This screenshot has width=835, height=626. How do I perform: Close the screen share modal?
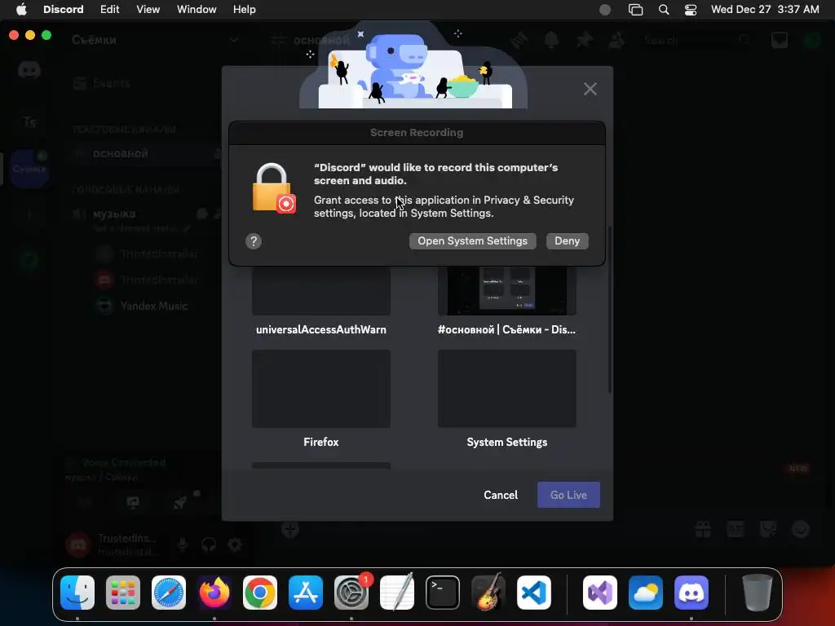click(x=590, y=89)
